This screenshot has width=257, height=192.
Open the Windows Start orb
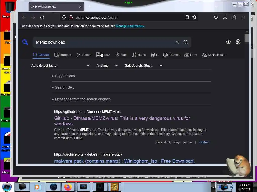coord(7,187)
